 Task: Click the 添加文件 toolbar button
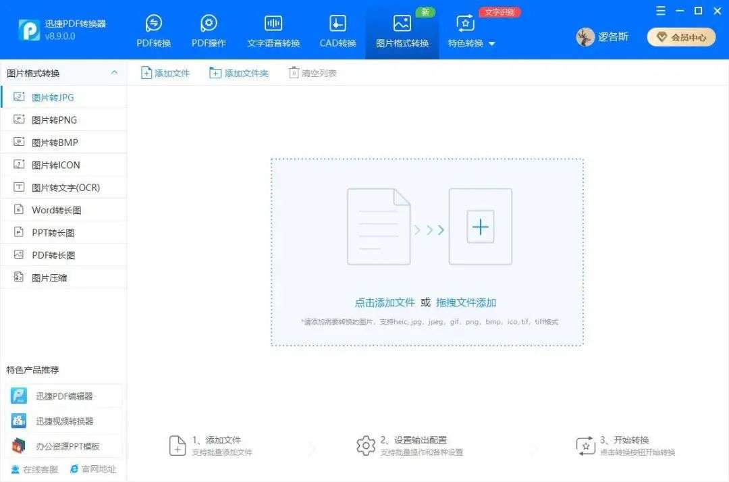click(165, 73)
